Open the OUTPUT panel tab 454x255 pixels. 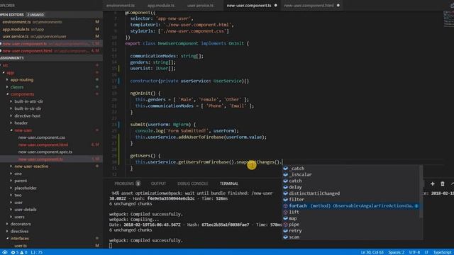[x=158, y=183]
